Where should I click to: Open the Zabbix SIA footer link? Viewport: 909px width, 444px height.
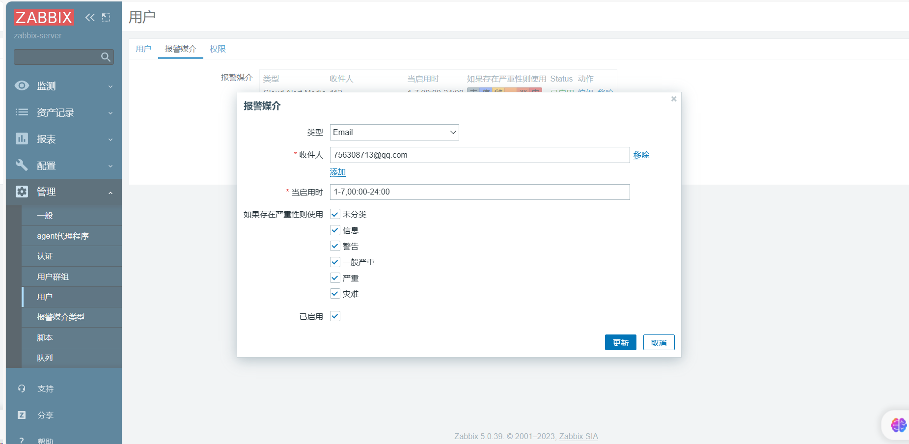pyautogui.click(x=578, y=436)
